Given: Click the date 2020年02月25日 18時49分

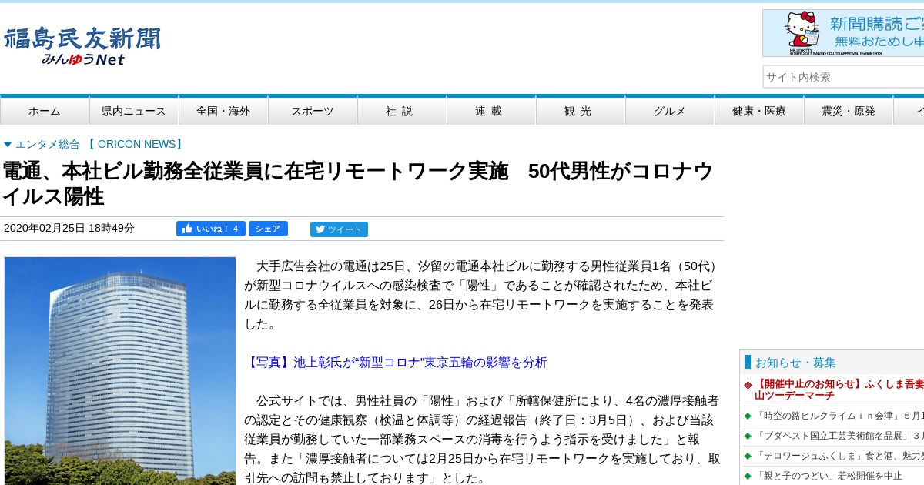Looking at the screenshot, I should 69,229.
